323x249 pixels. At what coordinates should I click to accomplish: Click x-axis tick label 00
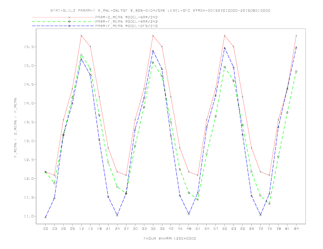pyautogui.click(x=46, y=229)
